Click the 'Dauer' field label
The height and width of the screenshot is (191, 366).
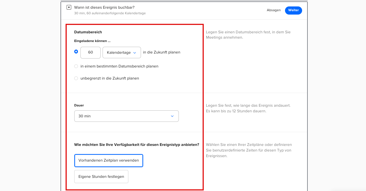(x=79, y=106)
